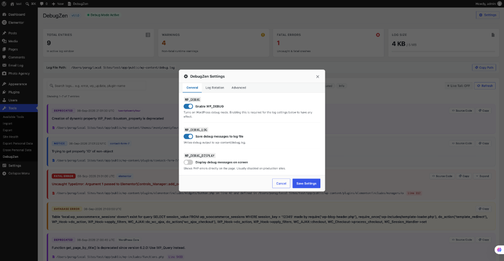Click the Users icon in sidebar

4,100
